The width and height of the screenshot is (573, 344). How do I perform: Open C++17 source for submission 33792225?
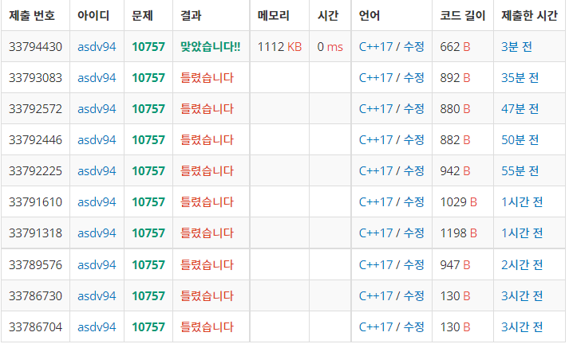(376, 170)
